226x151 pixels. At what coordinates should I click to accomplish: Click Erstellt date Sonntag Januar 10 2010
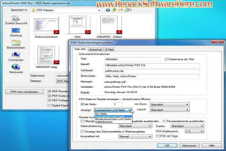pyautogui.click(x=121, y=92)
